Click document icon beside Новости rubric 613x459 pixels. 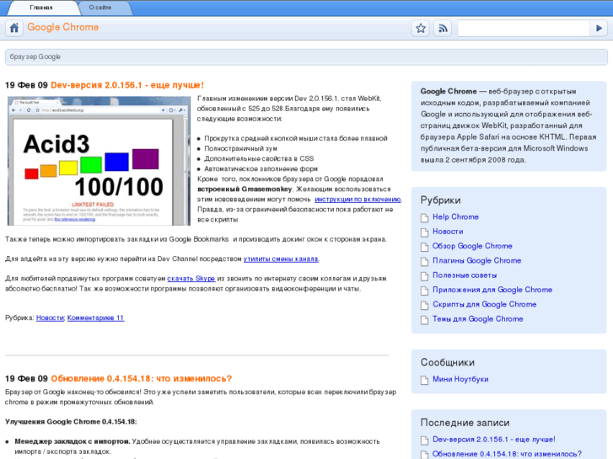(425, 232)
